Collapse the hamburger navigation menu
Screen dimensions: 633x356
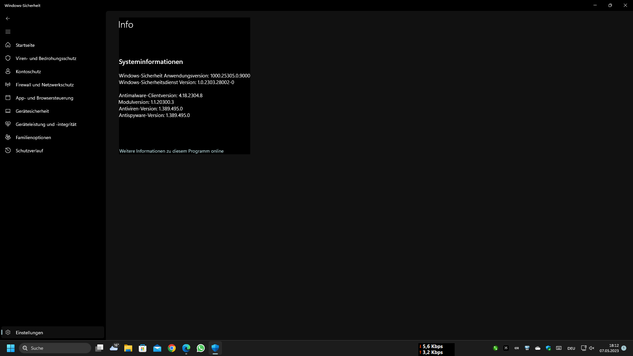pos(8,32)
